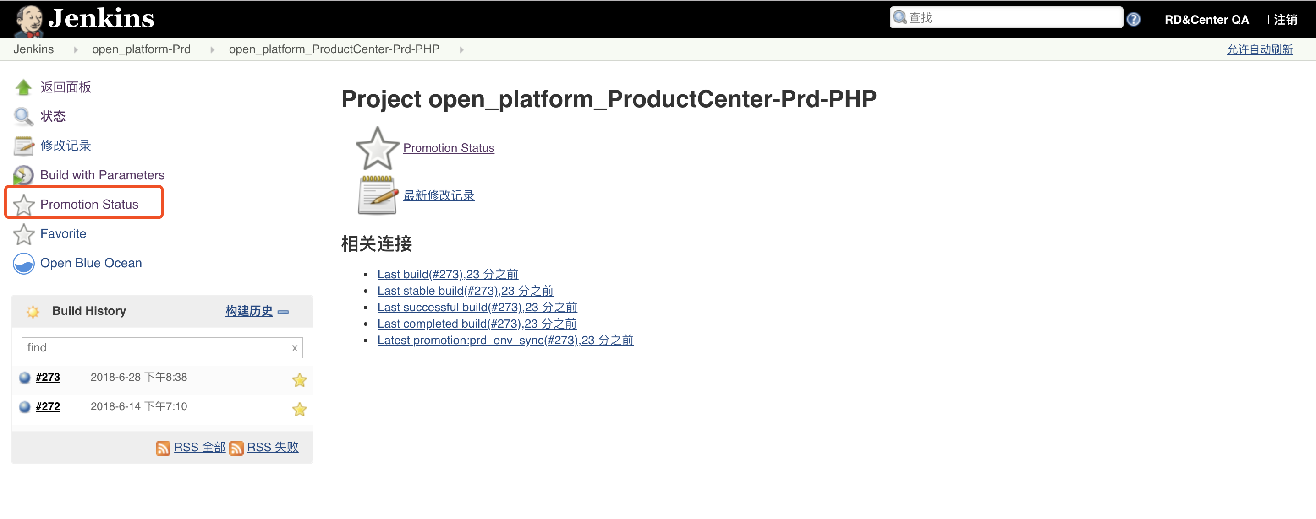Open the open_platform-Prd breadcrumb item
Image resolution: width=1316 pixels, height=519 pixels.
[141, 49]
